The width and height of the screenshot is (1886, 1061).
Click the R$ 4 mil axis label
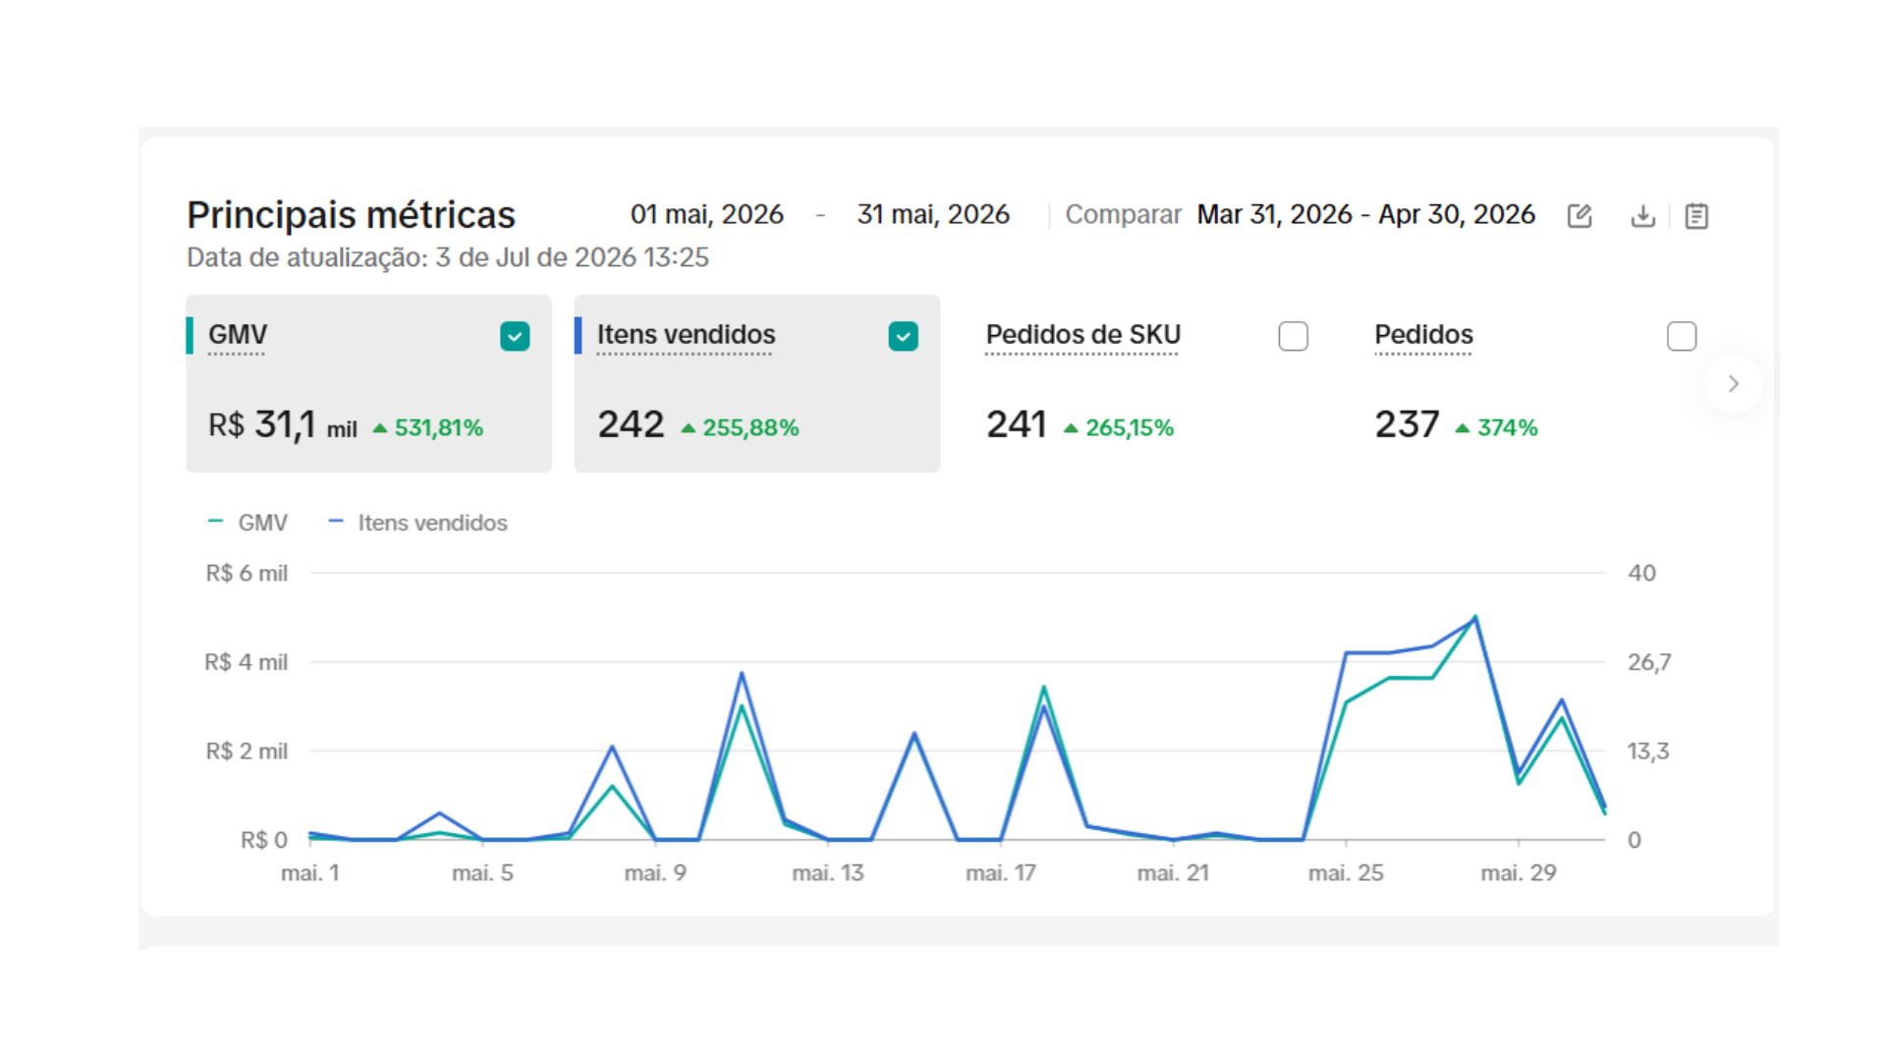[x=247, y=662]
